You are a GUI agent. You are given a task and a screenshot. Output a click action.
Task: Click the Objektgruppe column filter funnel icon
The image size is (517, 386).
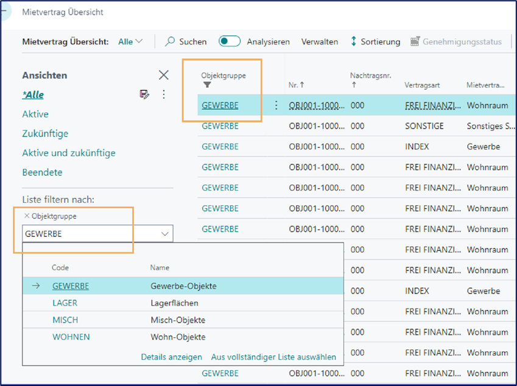click(207, 85)
